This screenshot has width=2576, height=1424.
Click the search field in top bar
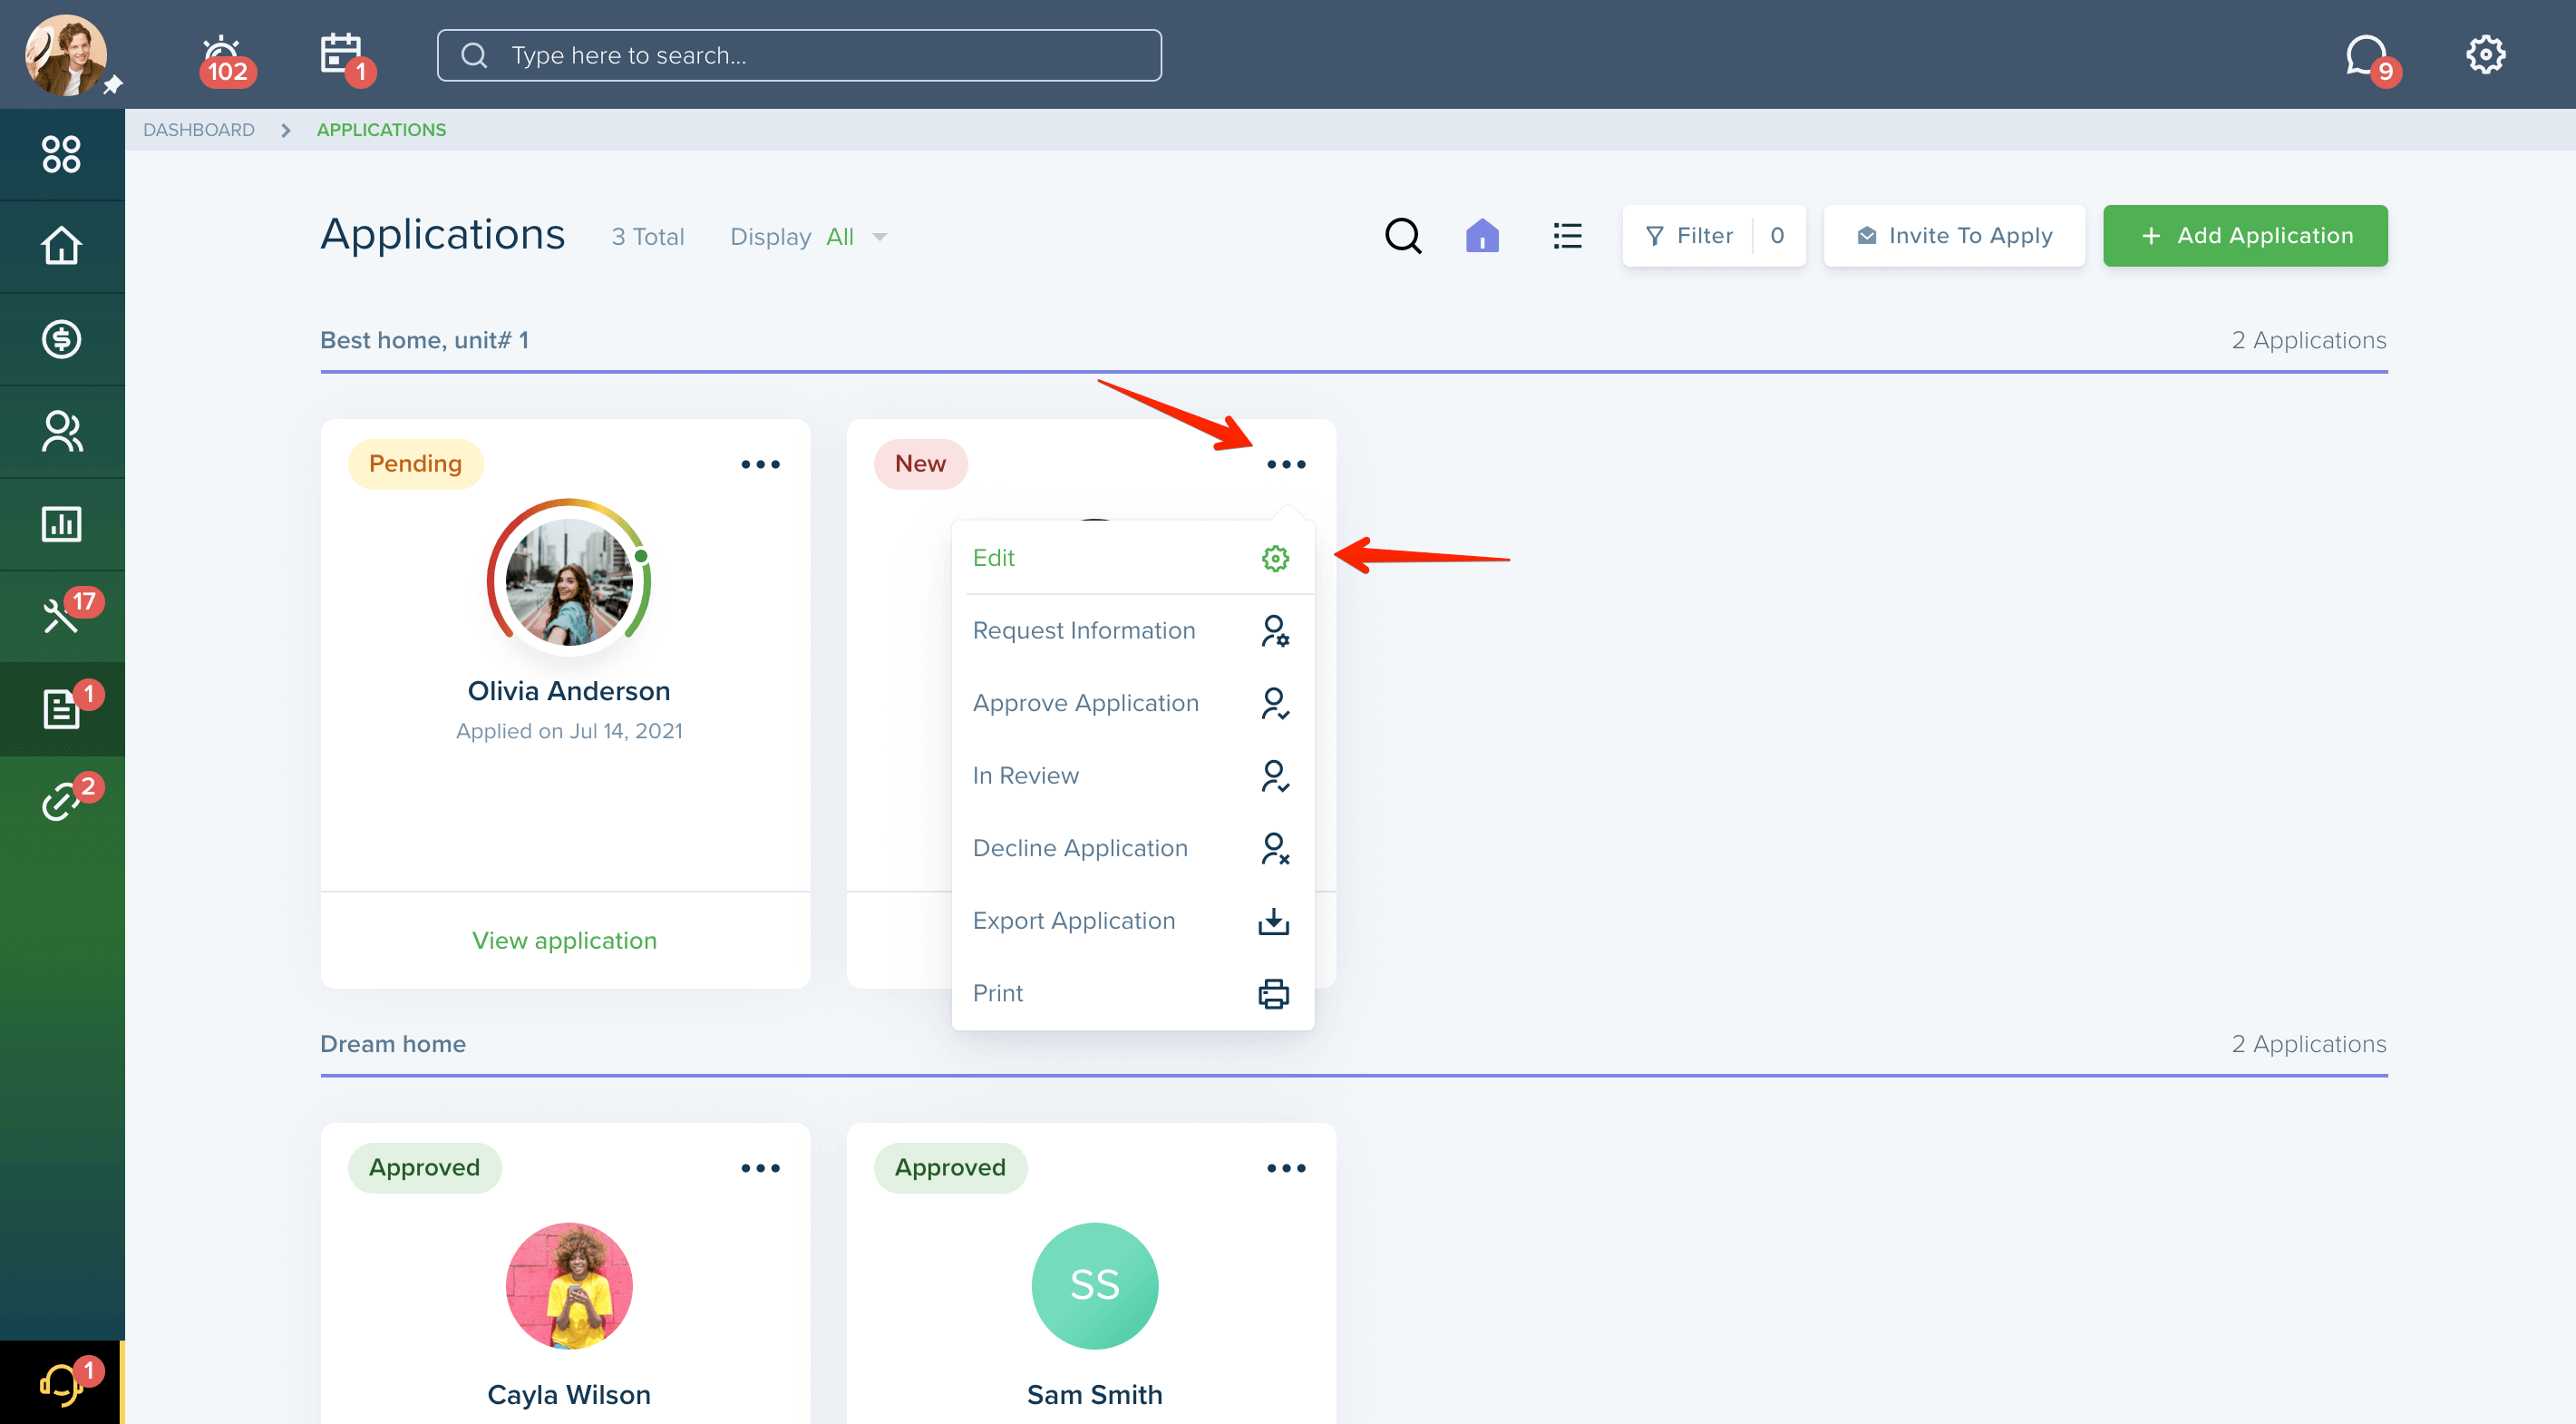(798, 55)
